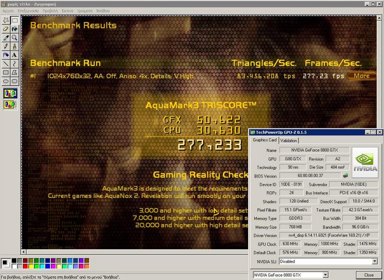Viewport: 384px width, 280px height.
Task: Pick the Rectangle shape tool
Action: pos(6,72)
